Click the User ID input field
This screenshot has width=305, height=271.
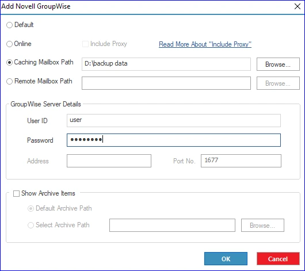pos(174,121)
